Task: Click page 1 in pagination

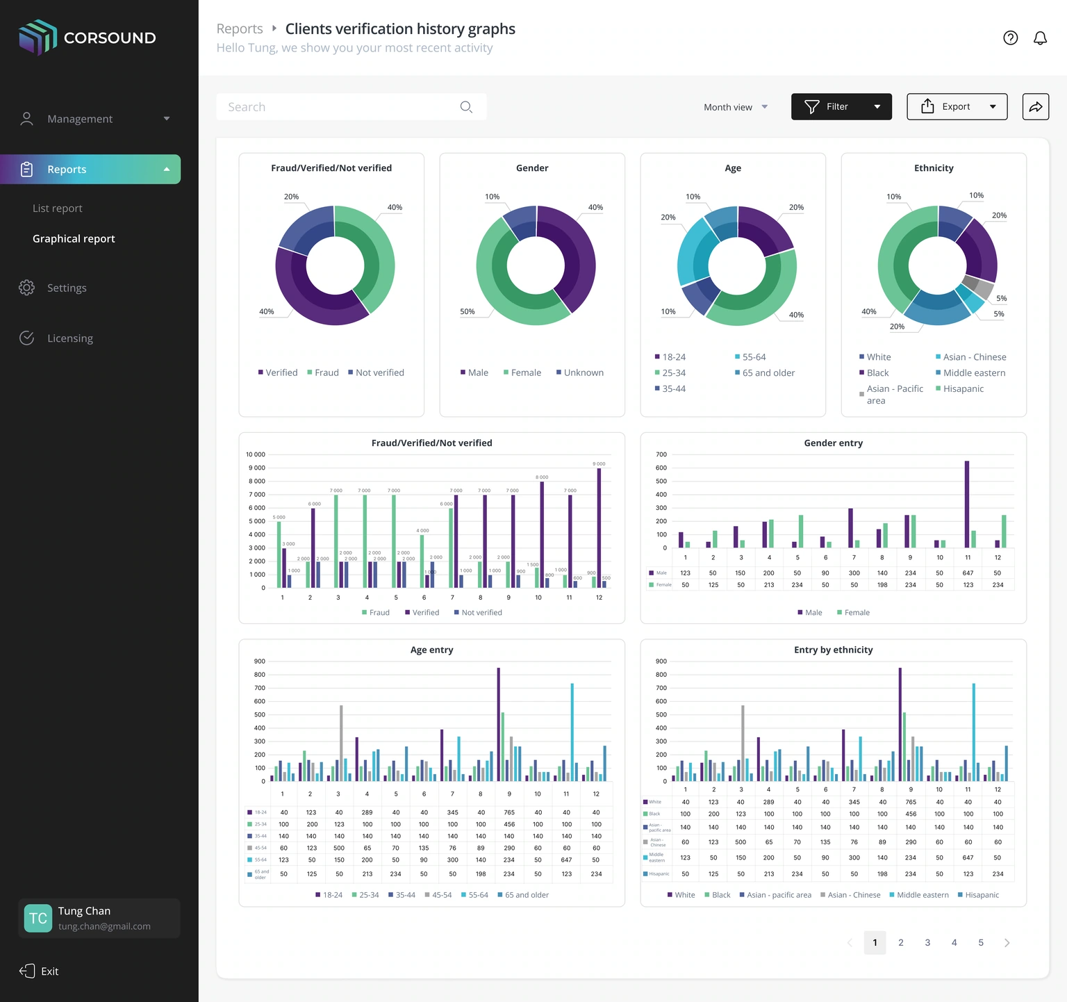Action: click(875, 943)
